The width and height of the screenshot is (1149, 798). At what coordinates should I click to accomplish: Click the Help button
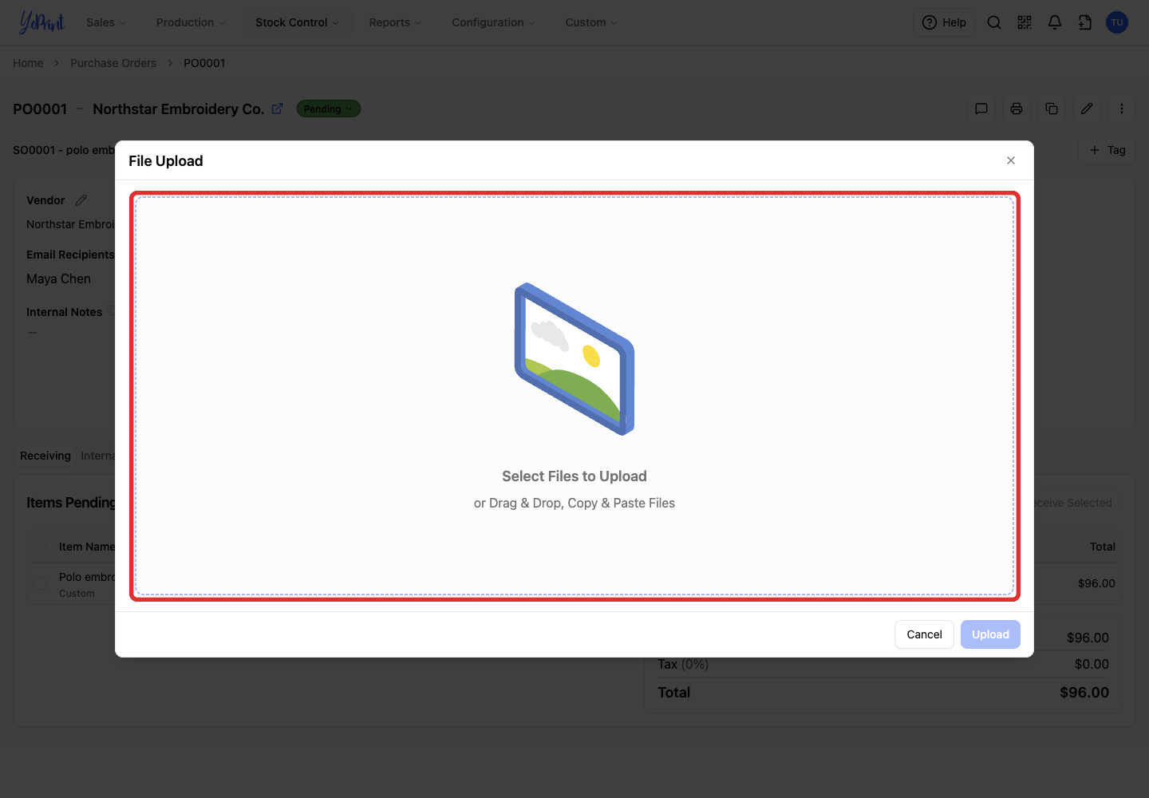click(944, 22)
